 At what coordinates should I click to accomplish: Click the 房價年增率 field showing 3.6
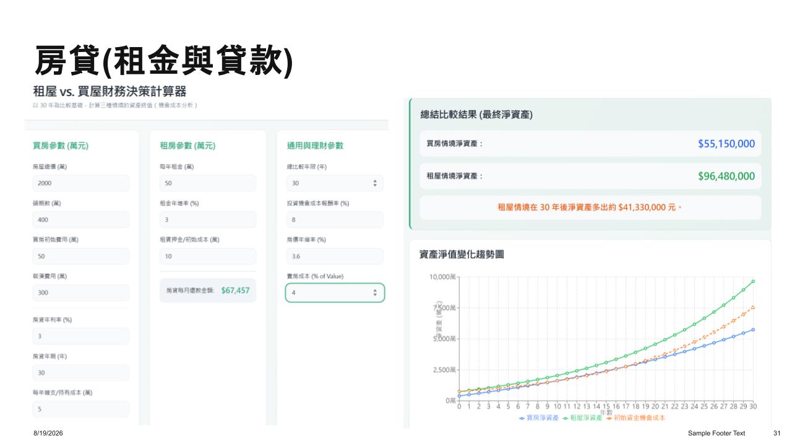tap(335, 256)
